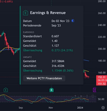
Task: Click the 280.00 price axis label
Action: click(x=102, y=1)
